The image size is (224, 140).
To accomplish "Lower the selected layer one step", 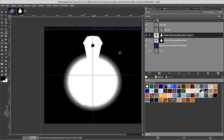I will tap(179, 73).
